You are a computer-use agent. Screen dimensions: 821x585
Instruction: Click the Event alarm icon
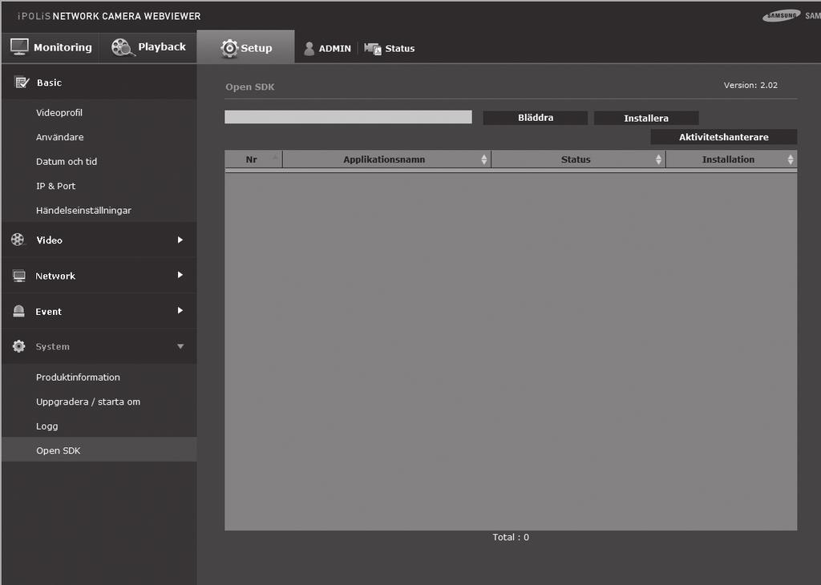[19, 311]
